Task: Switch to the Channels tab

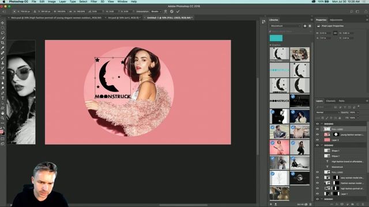Action: [x=330, y=101]
